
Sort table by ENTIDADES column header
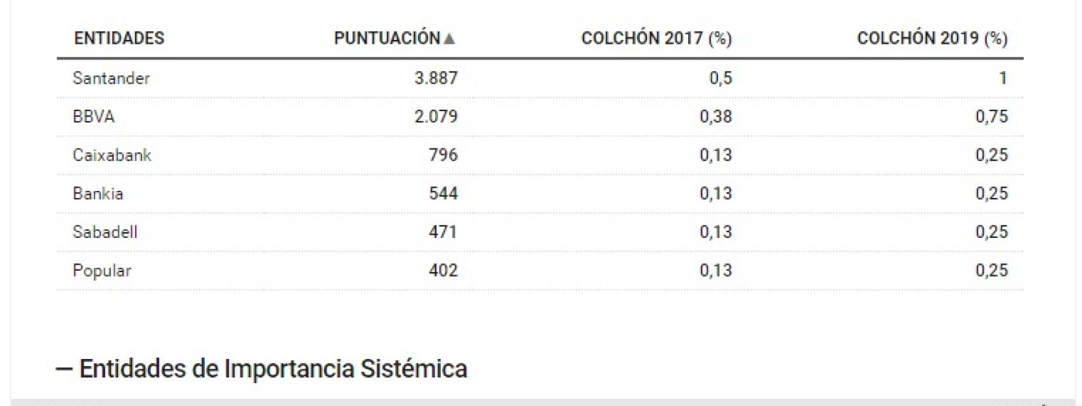pos(119,38)
